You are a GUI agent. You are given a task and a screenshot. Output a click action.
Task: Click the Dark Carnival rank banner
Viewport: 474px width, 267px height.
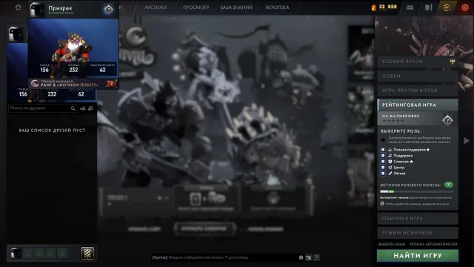[x=73, y=84]
